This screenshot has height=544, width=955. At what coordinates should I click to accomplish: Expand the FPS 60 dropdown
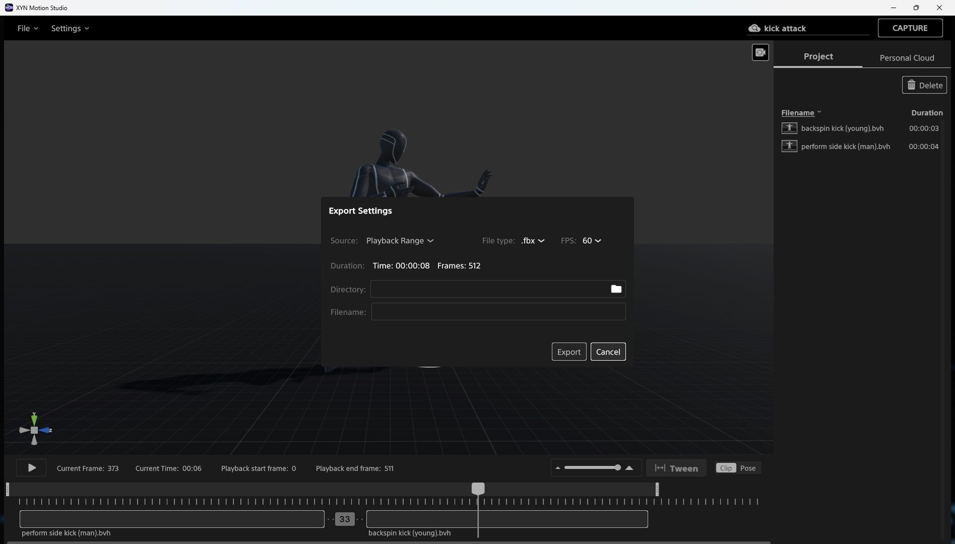tap(592, 241)
